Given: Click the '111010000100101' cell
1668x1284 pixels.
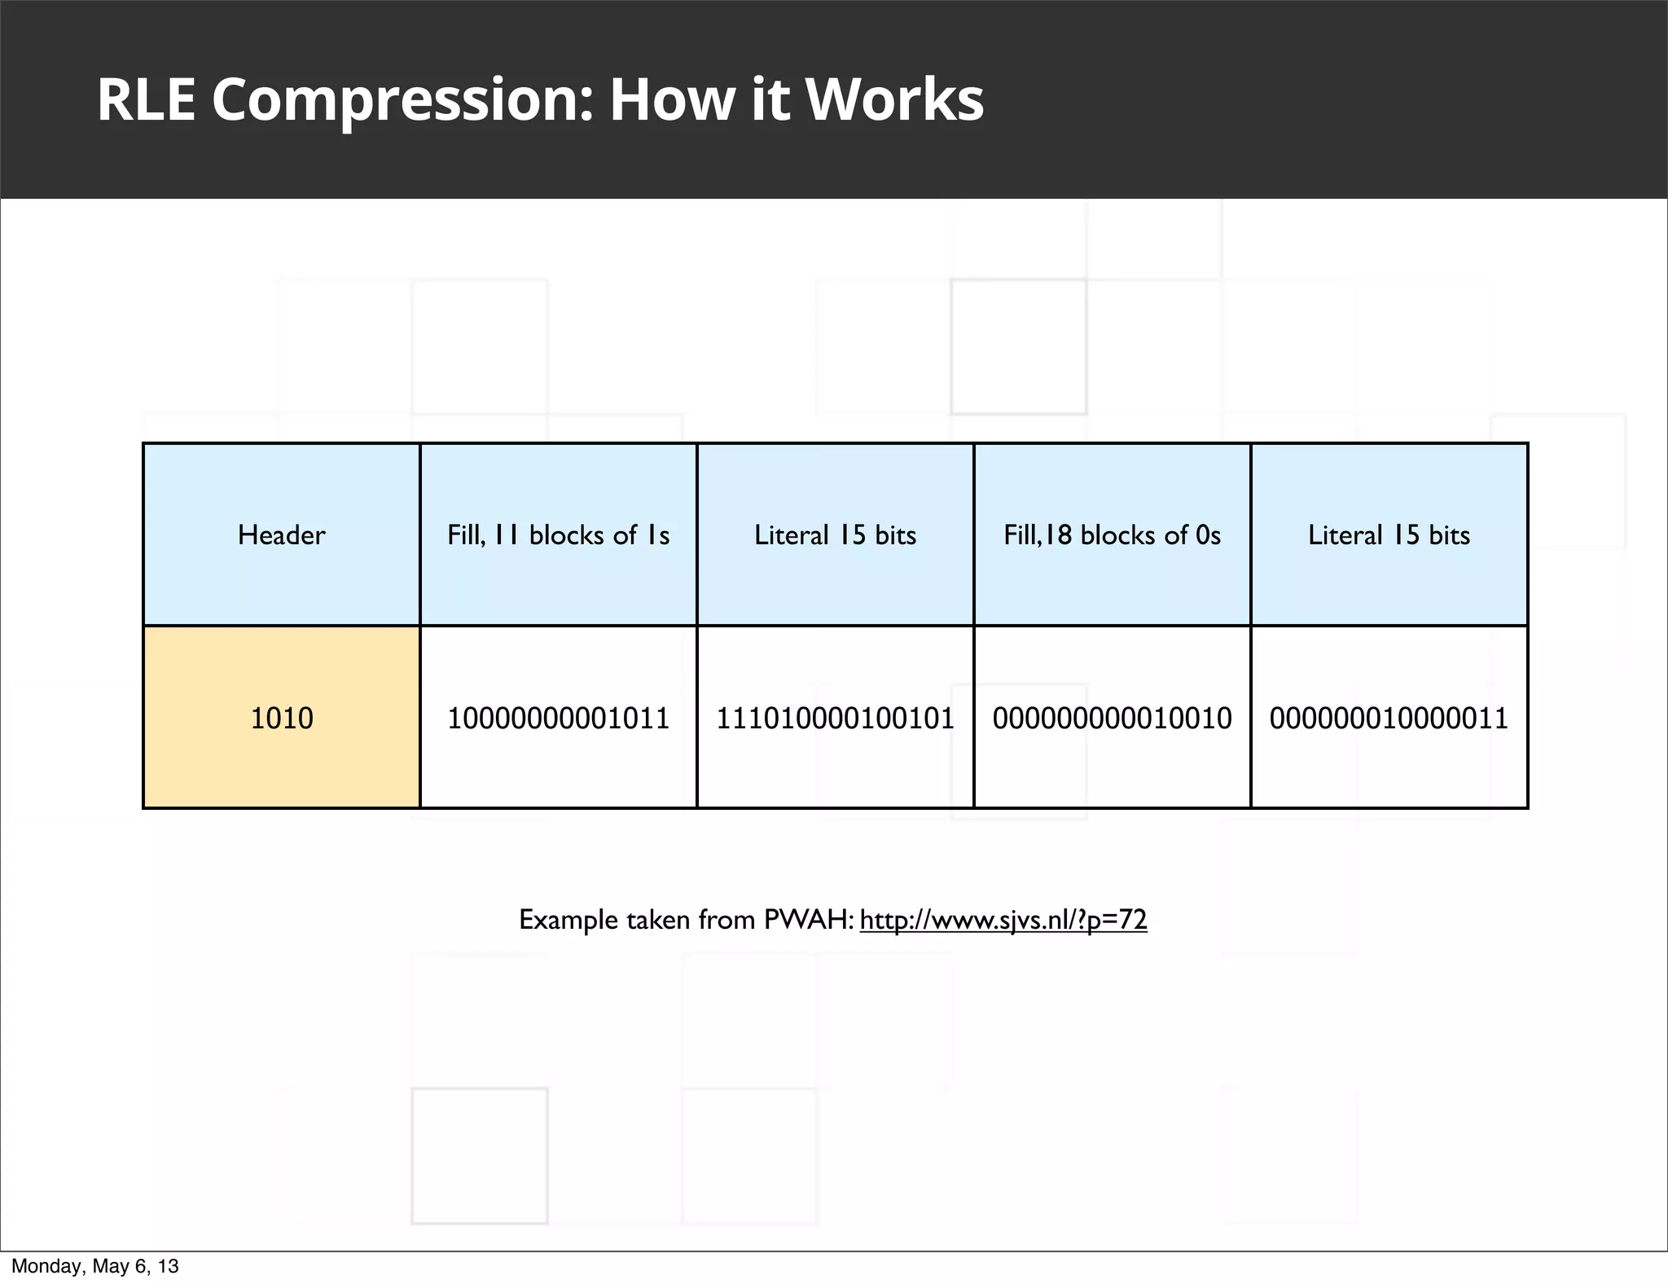Looking at the screenshot, I should (x=836, y=717).
